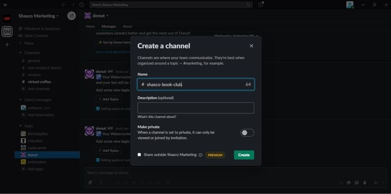391x194 pixels.
Task: Open the emoji picker icon
Action: (357, 183)
